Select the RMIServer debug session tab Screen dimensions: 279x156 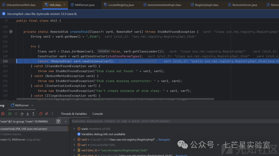click(22, 105)
